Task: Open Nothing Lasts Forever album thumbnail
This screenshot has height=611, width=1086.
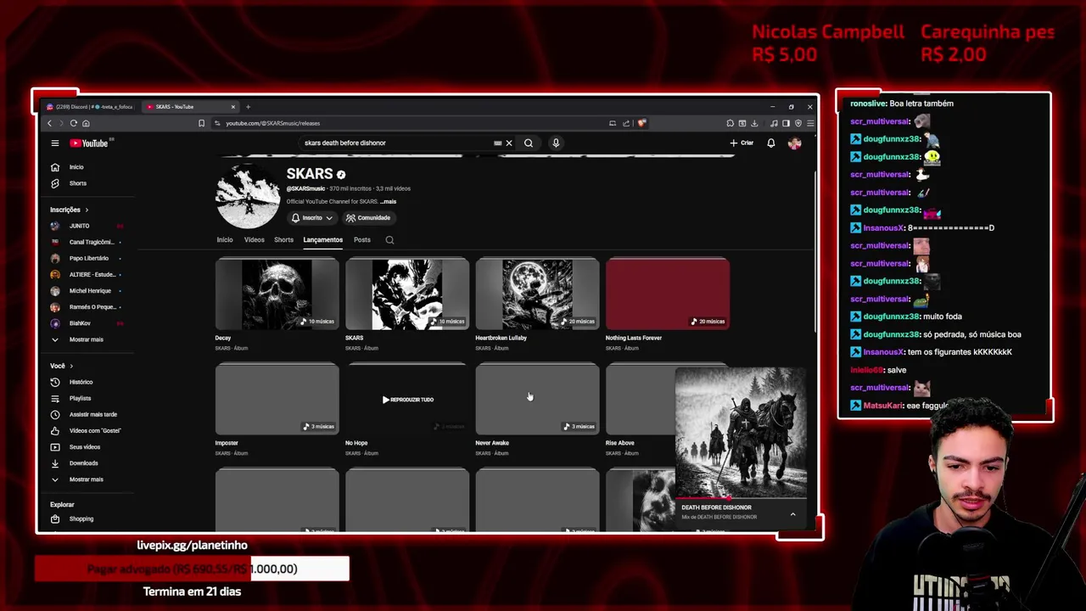Action: coord(668,294)
